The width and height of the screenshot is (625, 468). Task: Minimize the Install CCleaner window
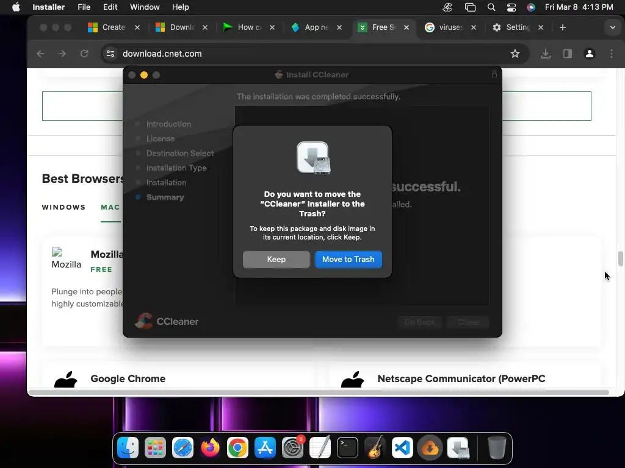pyautogui.click(x=144, y=75)
